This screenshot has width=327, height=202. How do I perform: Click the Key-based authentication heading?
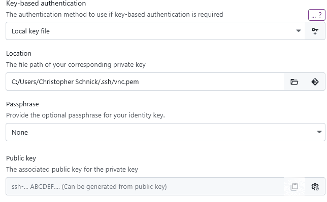pyautogui.click(x=46, y=4)
